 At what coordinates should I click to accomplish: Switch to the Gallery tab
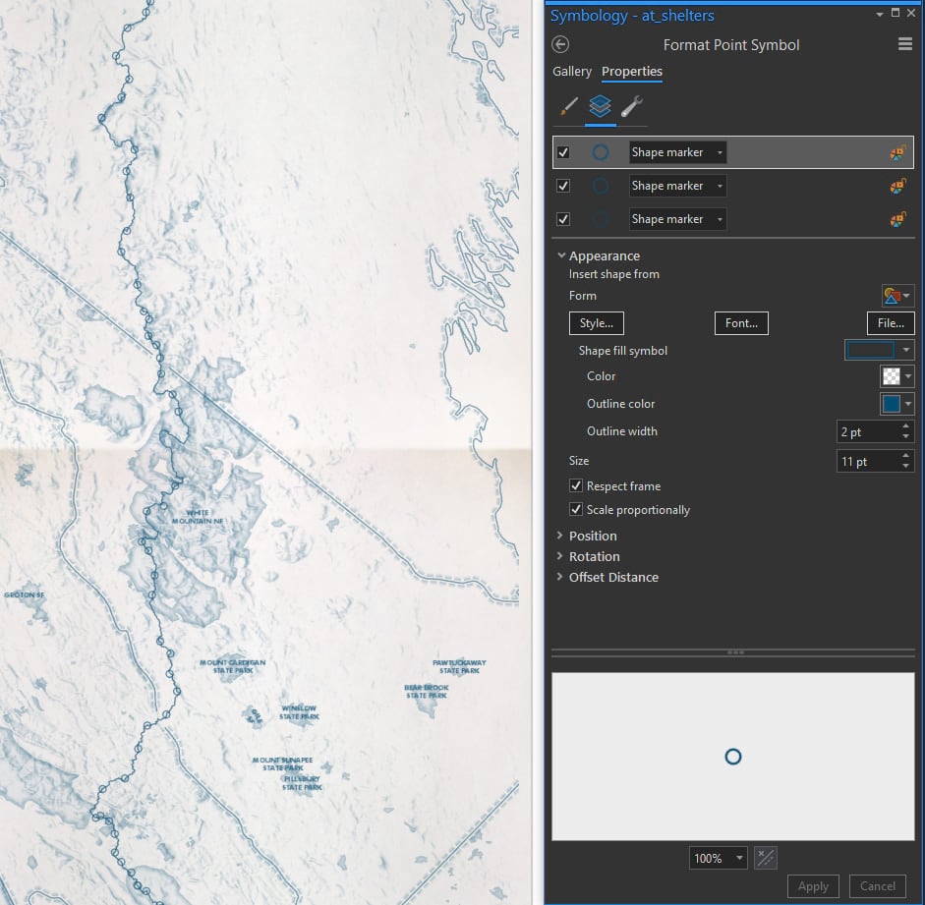coord(572,72)
